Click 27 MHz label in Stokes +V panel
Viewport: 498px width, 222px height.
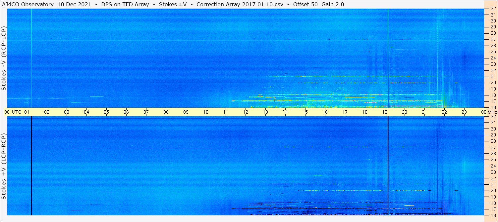tap(493, 147)
